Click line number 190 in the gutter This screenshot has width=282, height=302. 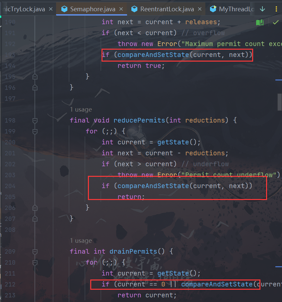pyautogui.click(x=10, y=22)
